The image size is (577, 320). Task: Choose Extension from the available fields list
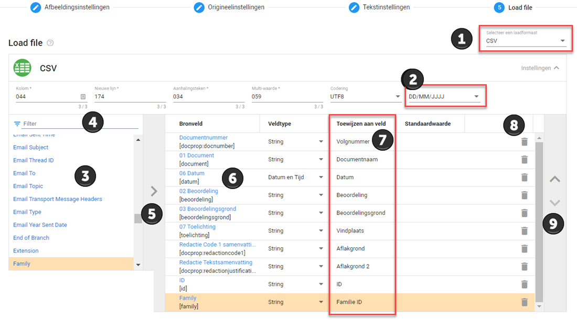26,251
